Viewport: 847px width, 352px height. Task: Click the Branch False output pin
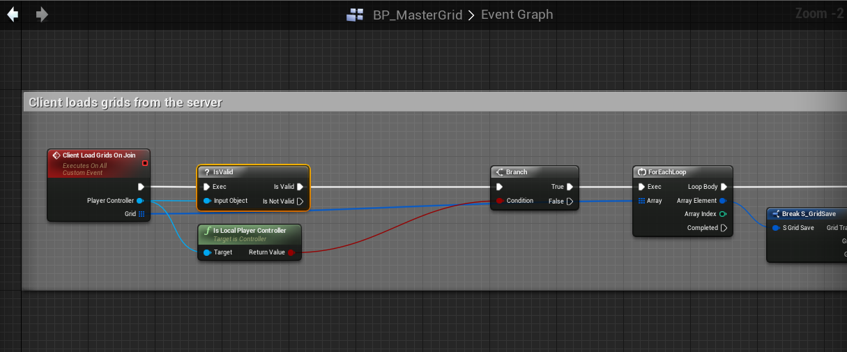click(570, 201)
